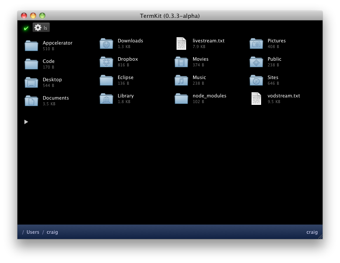The width and height of the screenshot is (340, 263).
Task: Click the craig username at bottom right
Action: pyautogui.click(x=312, y=232)
